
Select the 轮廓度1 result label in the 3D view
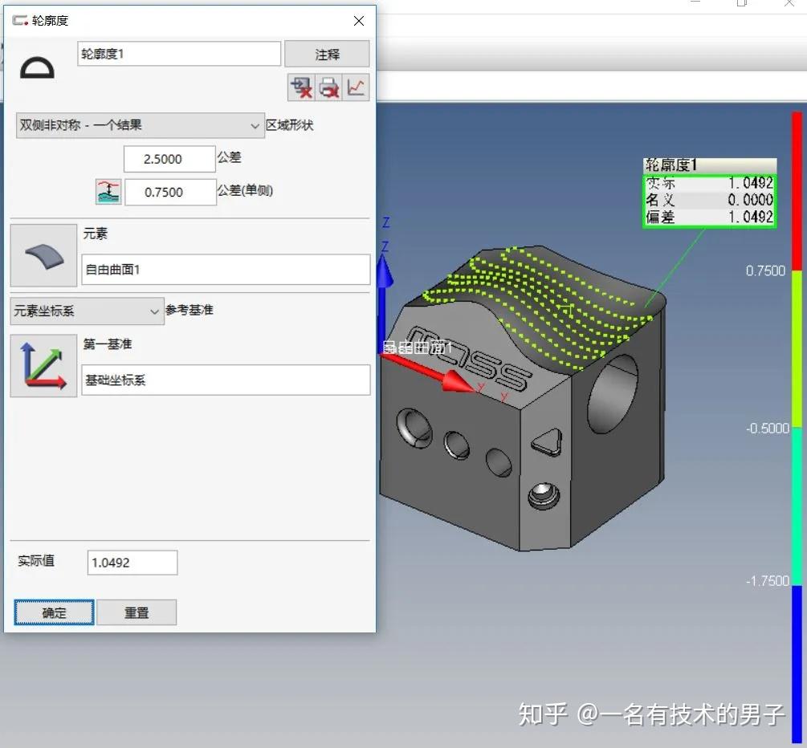707,191
